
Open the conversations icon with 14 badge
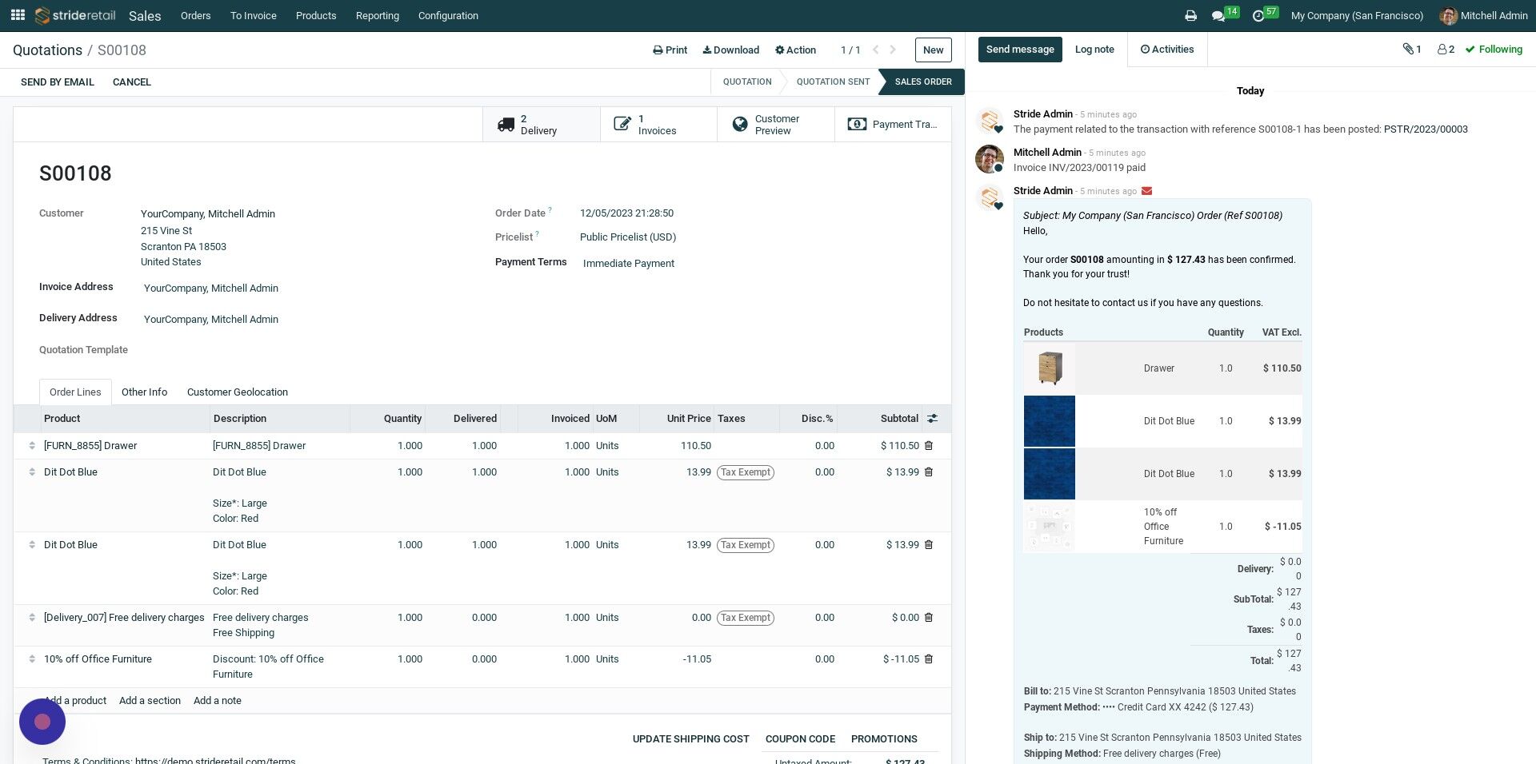coord(1218,16)
